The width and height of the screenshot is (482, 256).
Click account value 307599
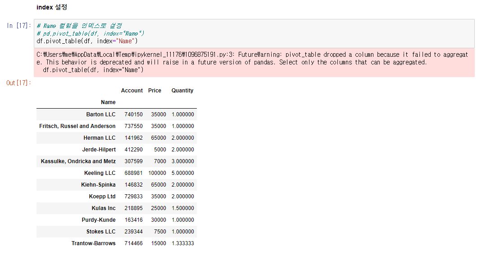(x=133, y=161)
